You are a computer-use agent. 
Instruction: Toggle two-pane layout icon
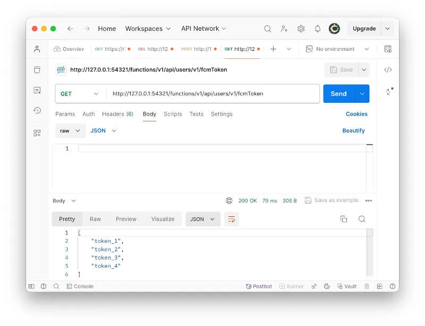379,286
